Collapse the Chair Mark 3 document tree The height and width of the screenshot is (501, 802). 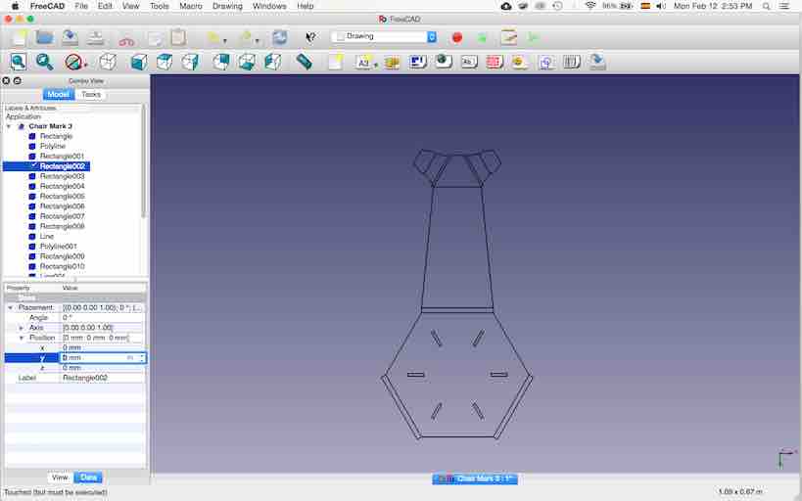tap(9, 126)
